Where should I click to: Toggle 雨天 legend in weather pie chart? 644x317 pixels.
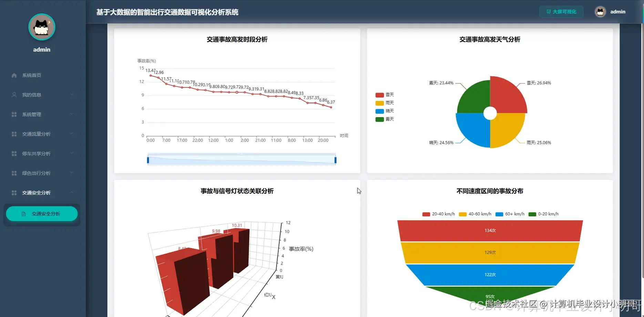coord(385,103)
